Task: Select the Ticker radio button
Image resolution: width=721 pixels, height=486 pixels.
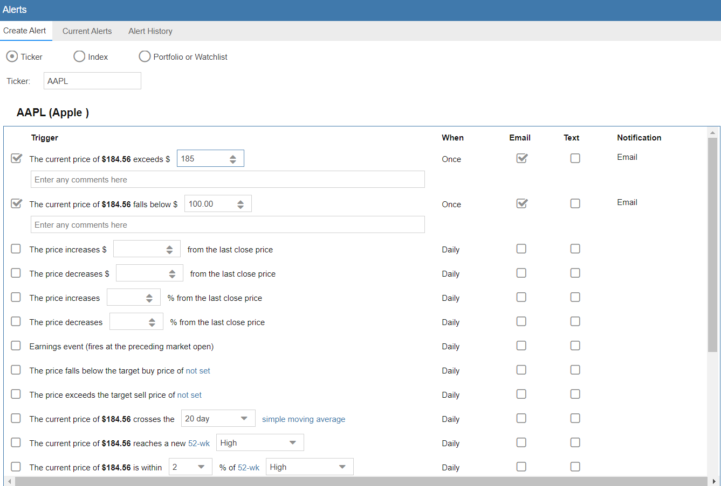Action: (12, 57)
